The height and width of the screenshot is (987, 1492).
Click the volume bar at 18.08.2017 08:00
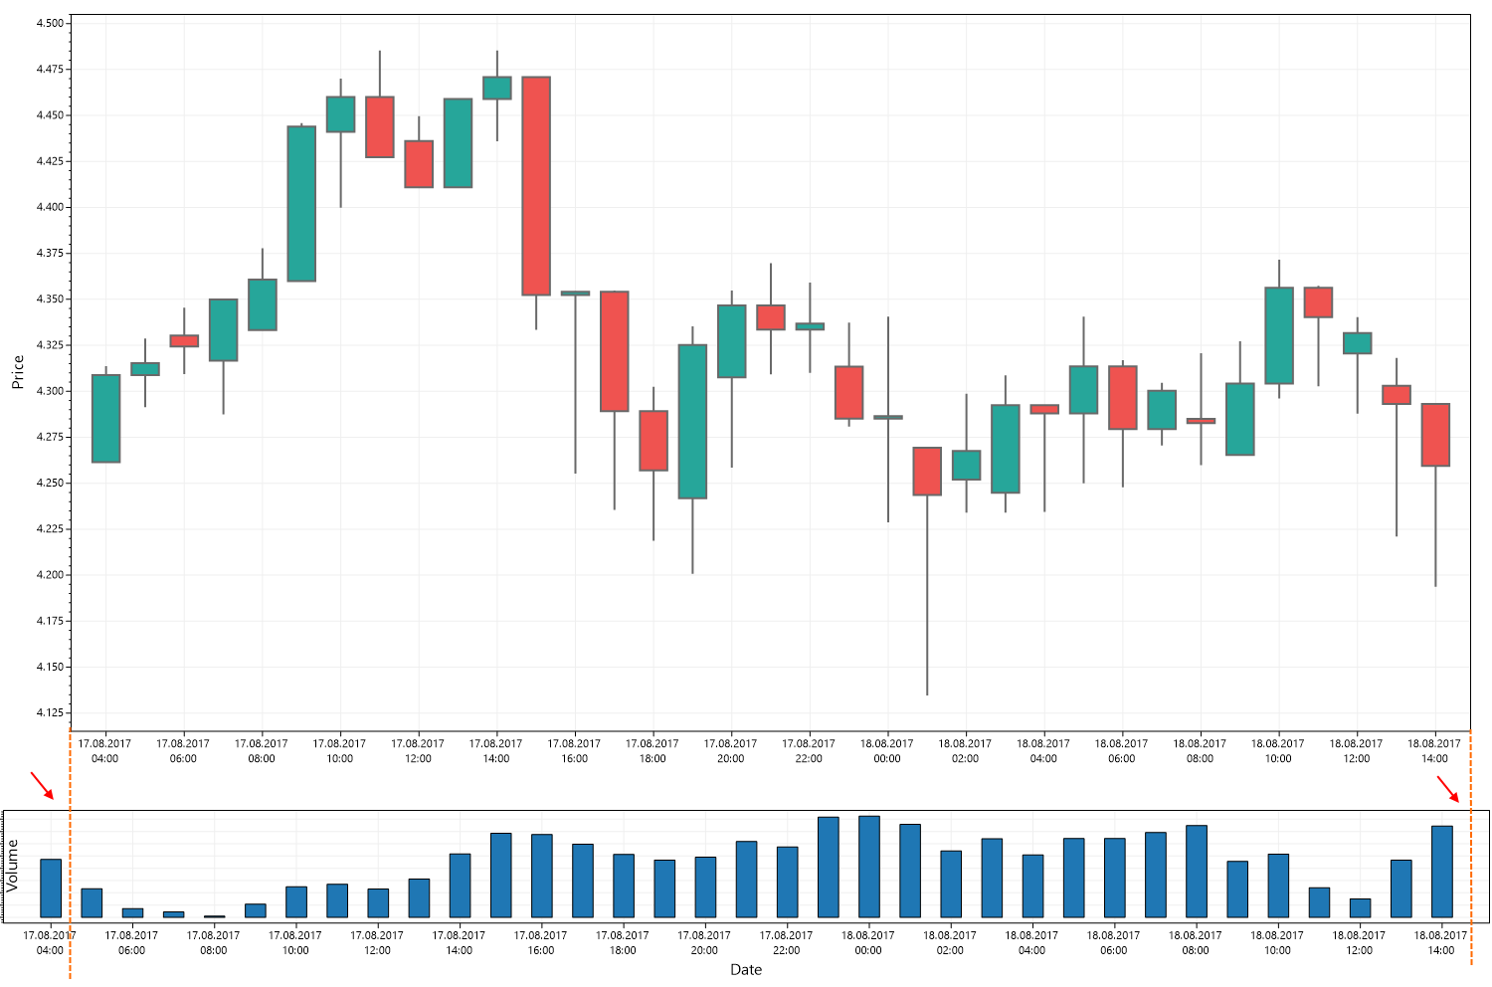click(1196, 872)
